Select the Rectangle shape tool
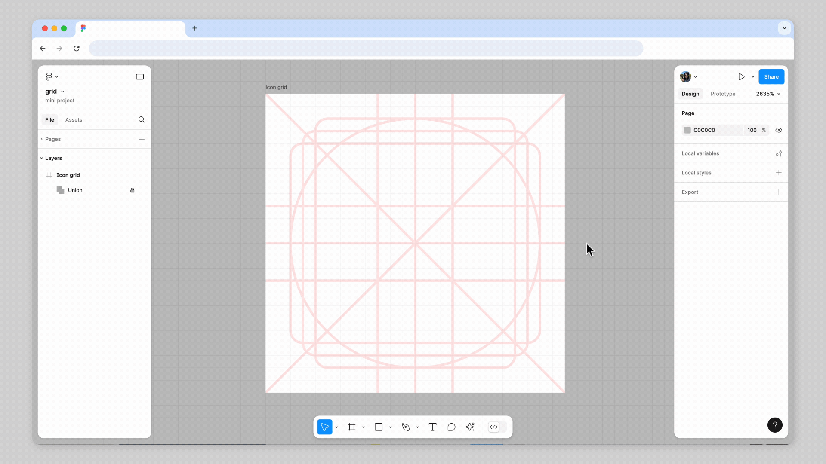The height and width of the screenshot is (464, 826). click(x=379, y=427)
